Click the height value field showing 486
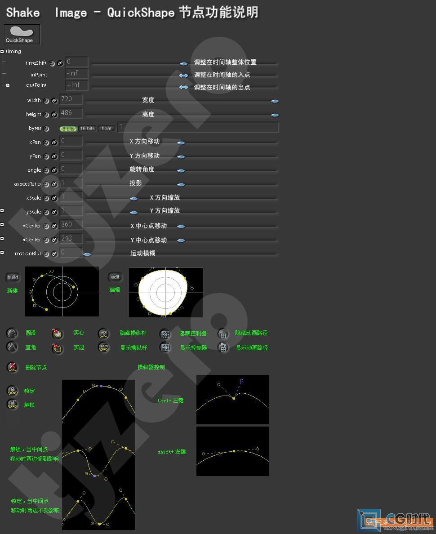Viewport: 436px width, 534px height. click(71, 113)
